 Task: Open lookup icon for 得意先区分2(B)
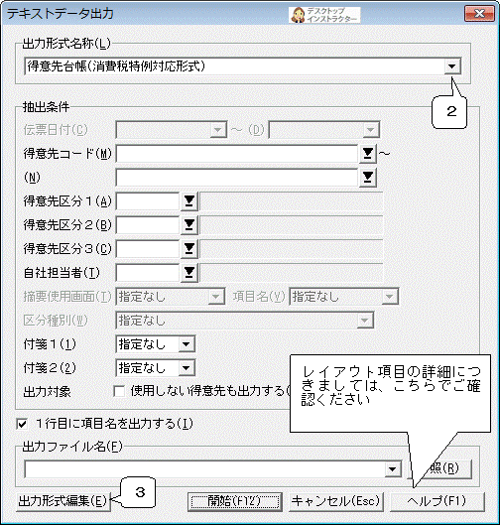(189, 225)
